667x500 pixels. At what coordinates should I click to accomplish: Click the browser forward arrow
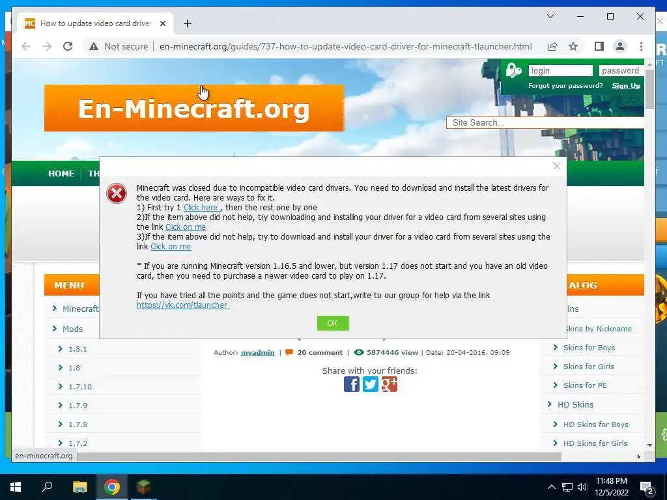point(47,46)
